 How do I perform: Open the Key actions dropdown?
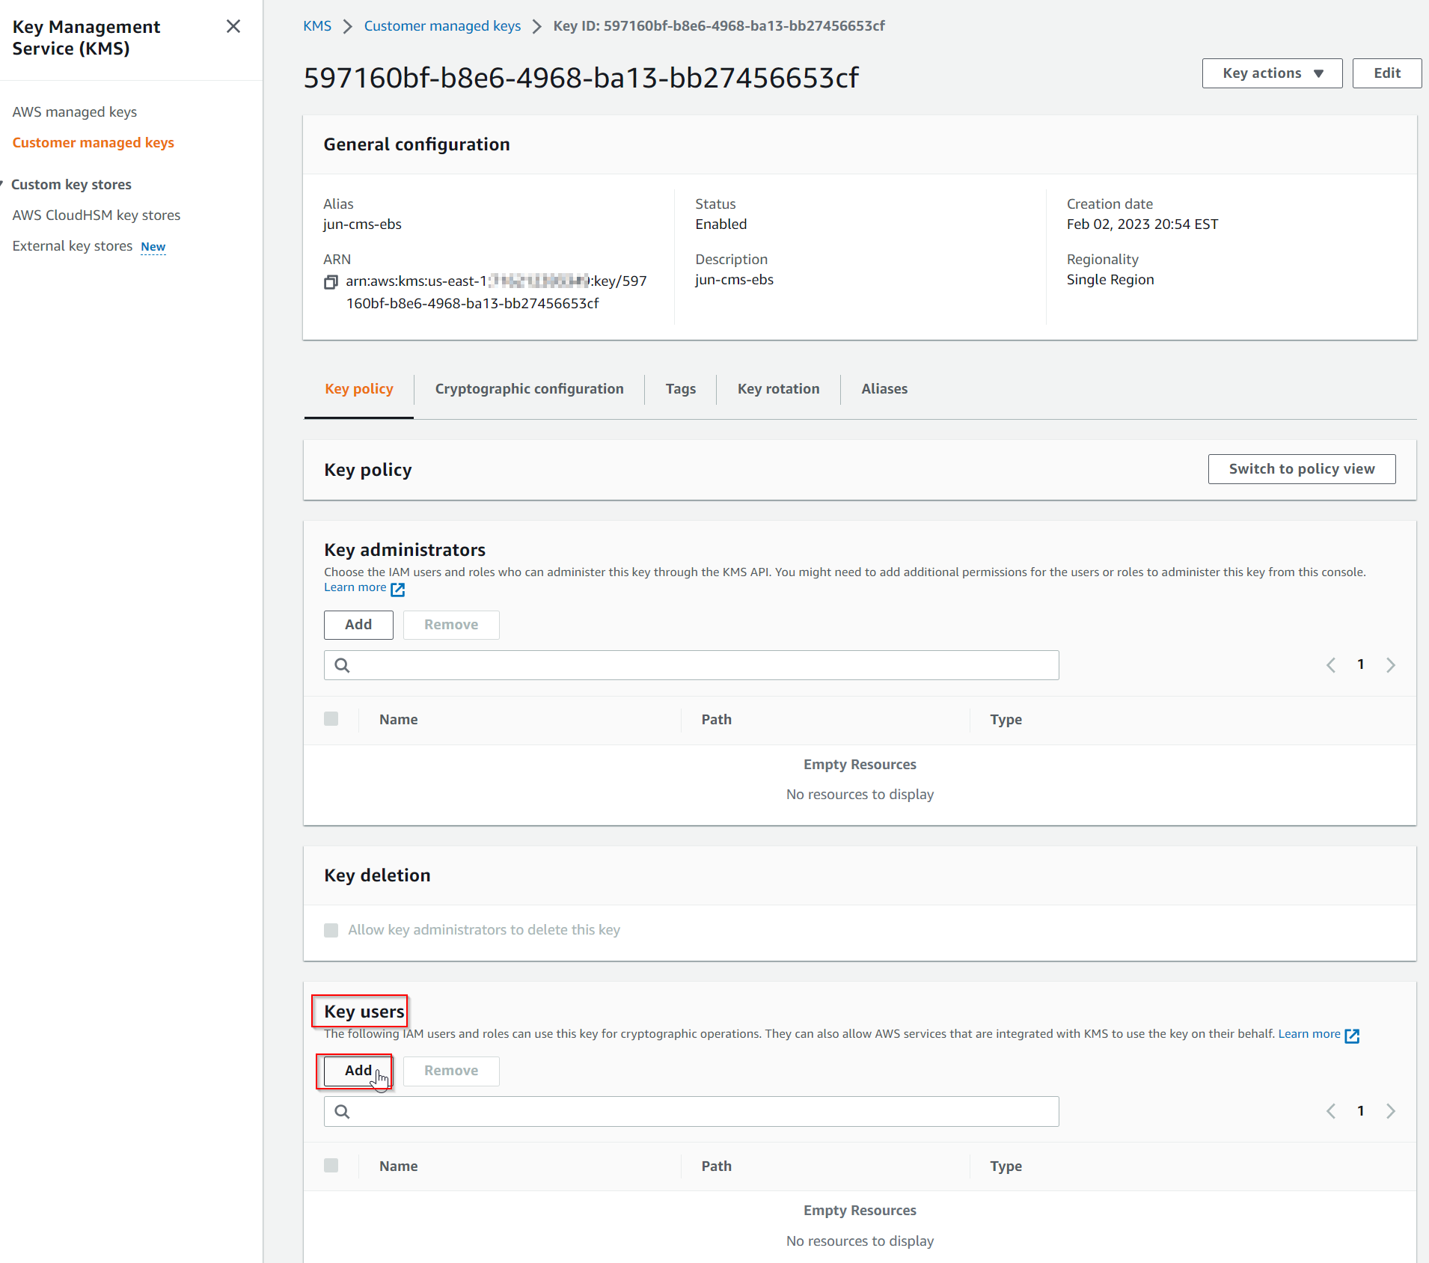[x=1271, y=73]
